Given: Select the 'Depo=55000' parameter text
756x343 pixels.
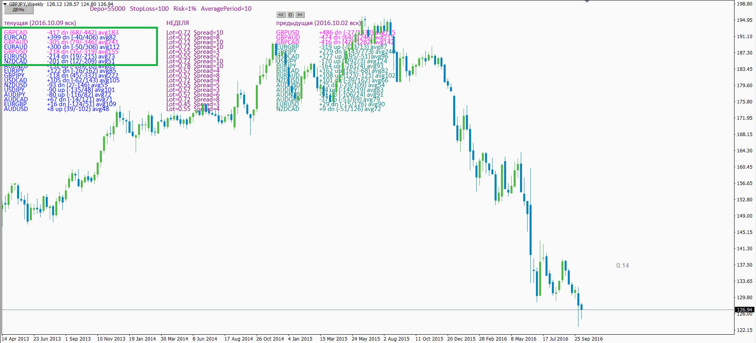Looking at the screenshot, I should tap(107, 9).
